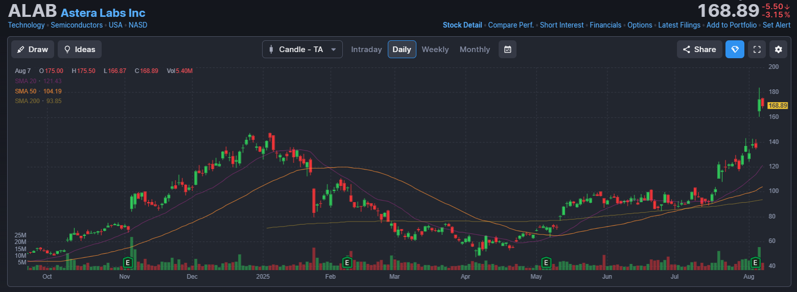The image size is (797, 292).
Task: Click the yellow 168.89 price tag on axis
Action: click(777, 106)
